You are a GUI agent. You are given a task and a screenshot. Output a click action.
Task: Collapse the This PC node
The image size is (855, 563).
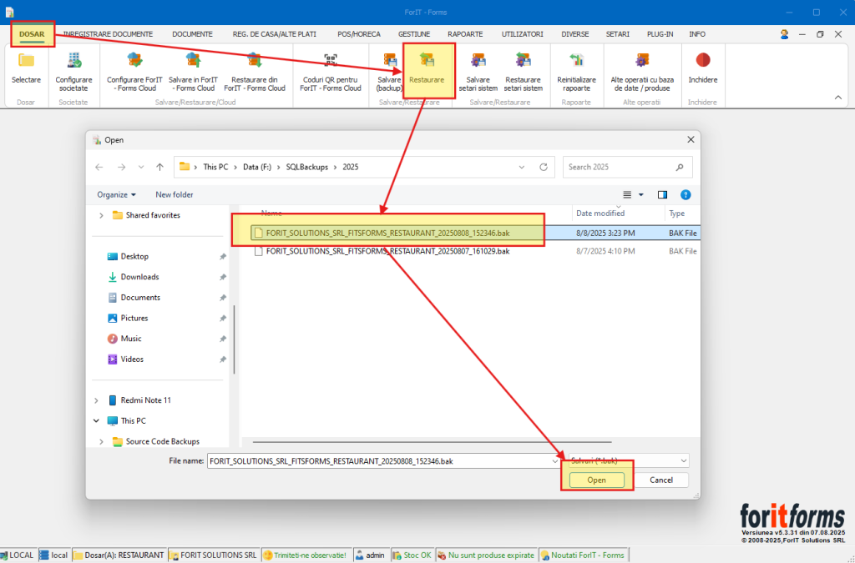point(97,421)
